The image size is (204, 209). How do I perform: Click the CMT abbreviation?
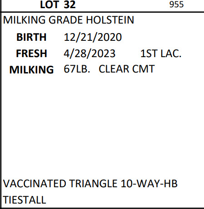coord(144,69)
